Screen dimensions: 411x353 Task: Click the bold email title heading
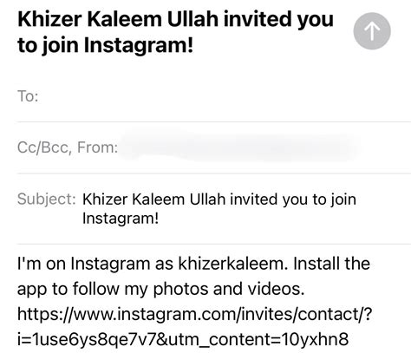point(175,32)
